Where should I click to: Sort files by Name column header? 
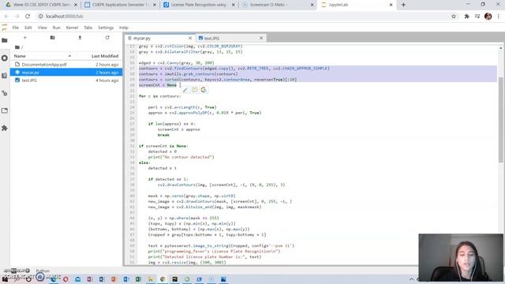click(42, 56)
